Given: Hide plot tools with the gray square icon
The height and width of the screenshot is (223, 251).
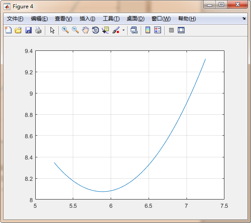Looking at the screenshot, I should coord(171,30).
